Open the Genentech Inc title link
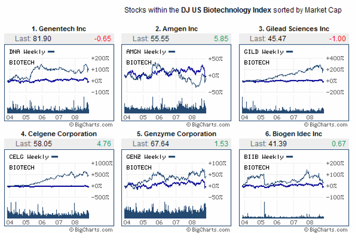Screen dimensions: 355x234 pyautogui.click(x=59, y=29)
